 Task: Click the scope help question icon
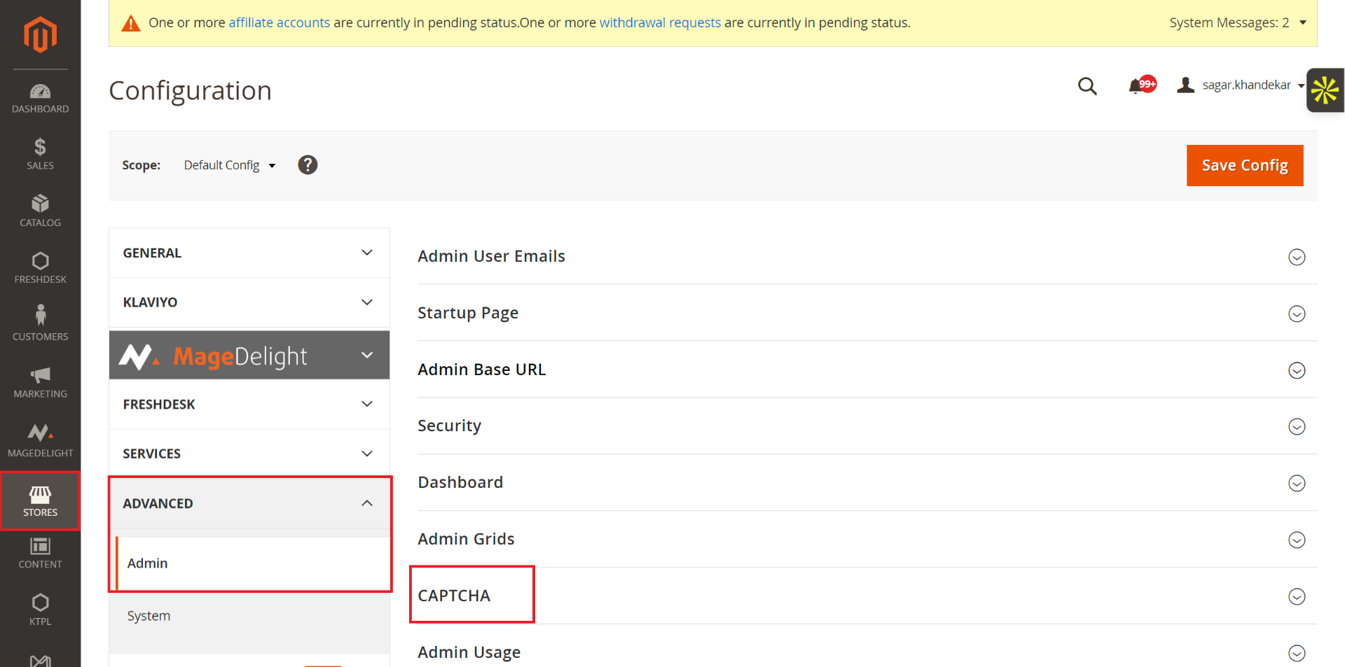[308, 165]
